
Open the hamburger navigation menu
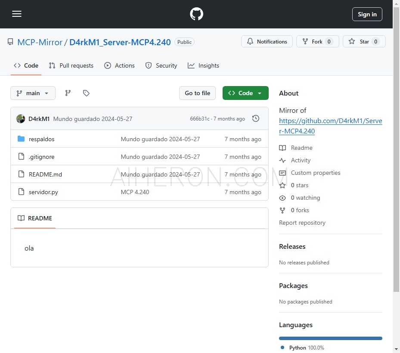(17, 14)
